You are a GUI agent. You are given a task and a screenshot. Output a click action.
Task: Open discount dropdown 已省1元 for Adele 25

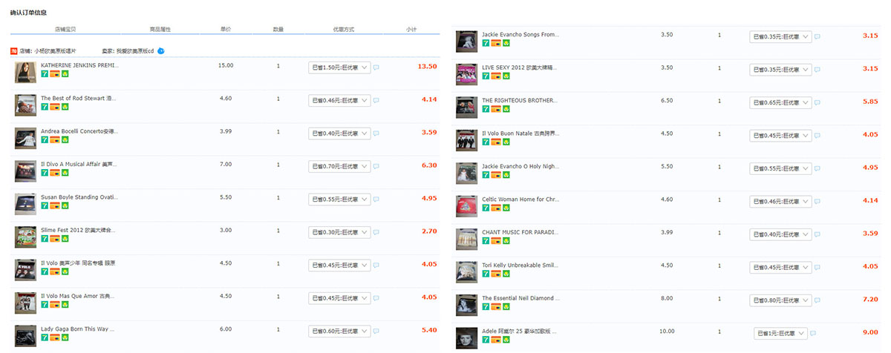click(x=780, y=334)
